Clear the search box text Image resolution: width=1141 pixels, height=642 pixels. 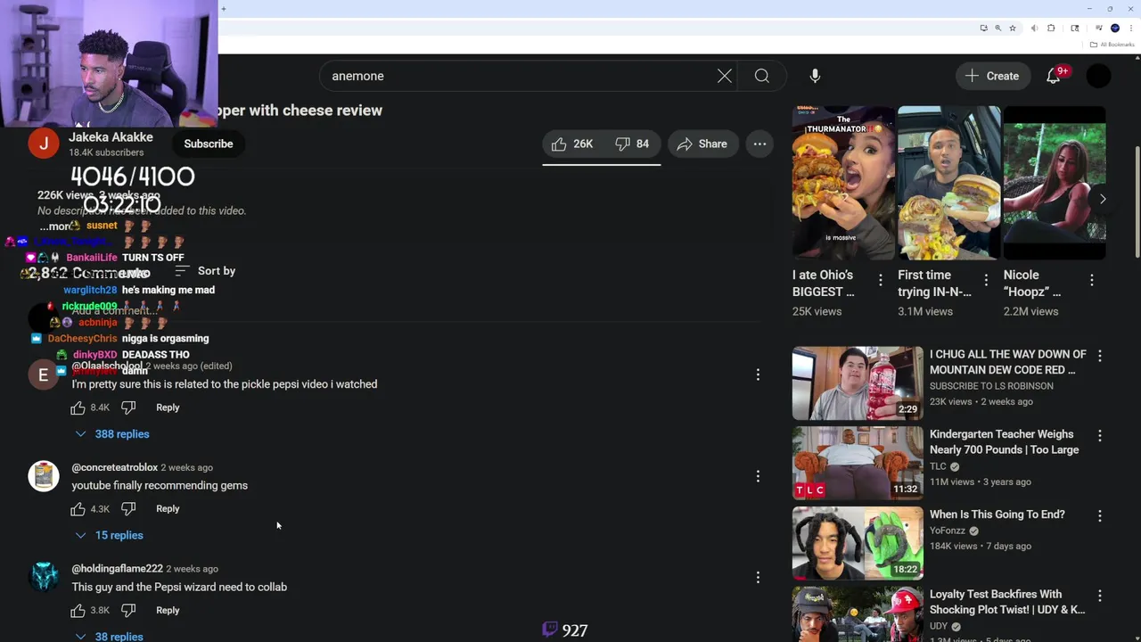725,76
